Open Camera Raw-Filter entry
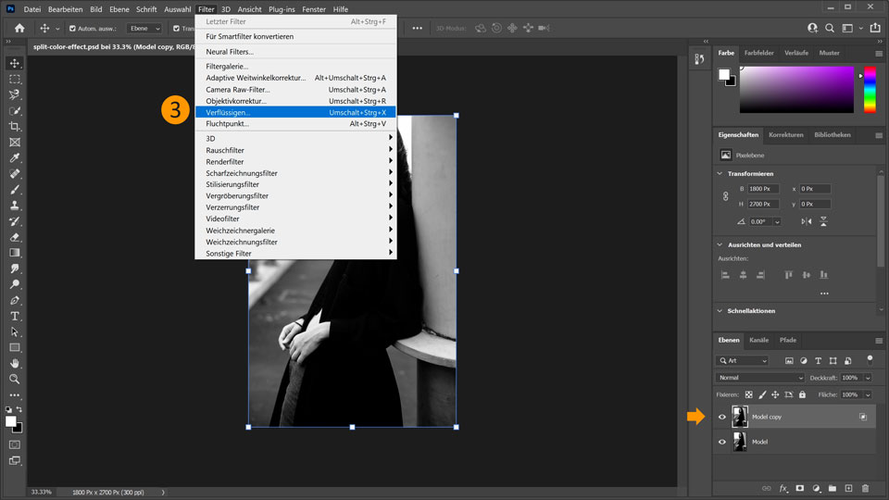This screenshot has height=500, width=889. [295, 90]
